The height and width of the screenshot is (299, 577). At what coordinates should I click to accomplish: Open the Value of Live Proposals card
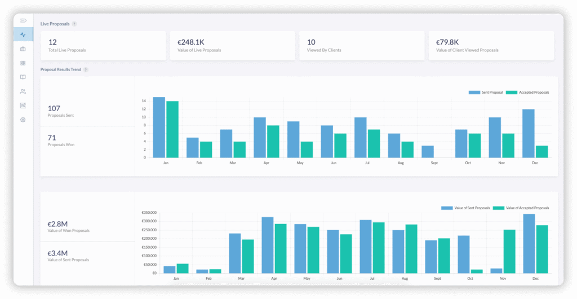(x=232, y=46)
